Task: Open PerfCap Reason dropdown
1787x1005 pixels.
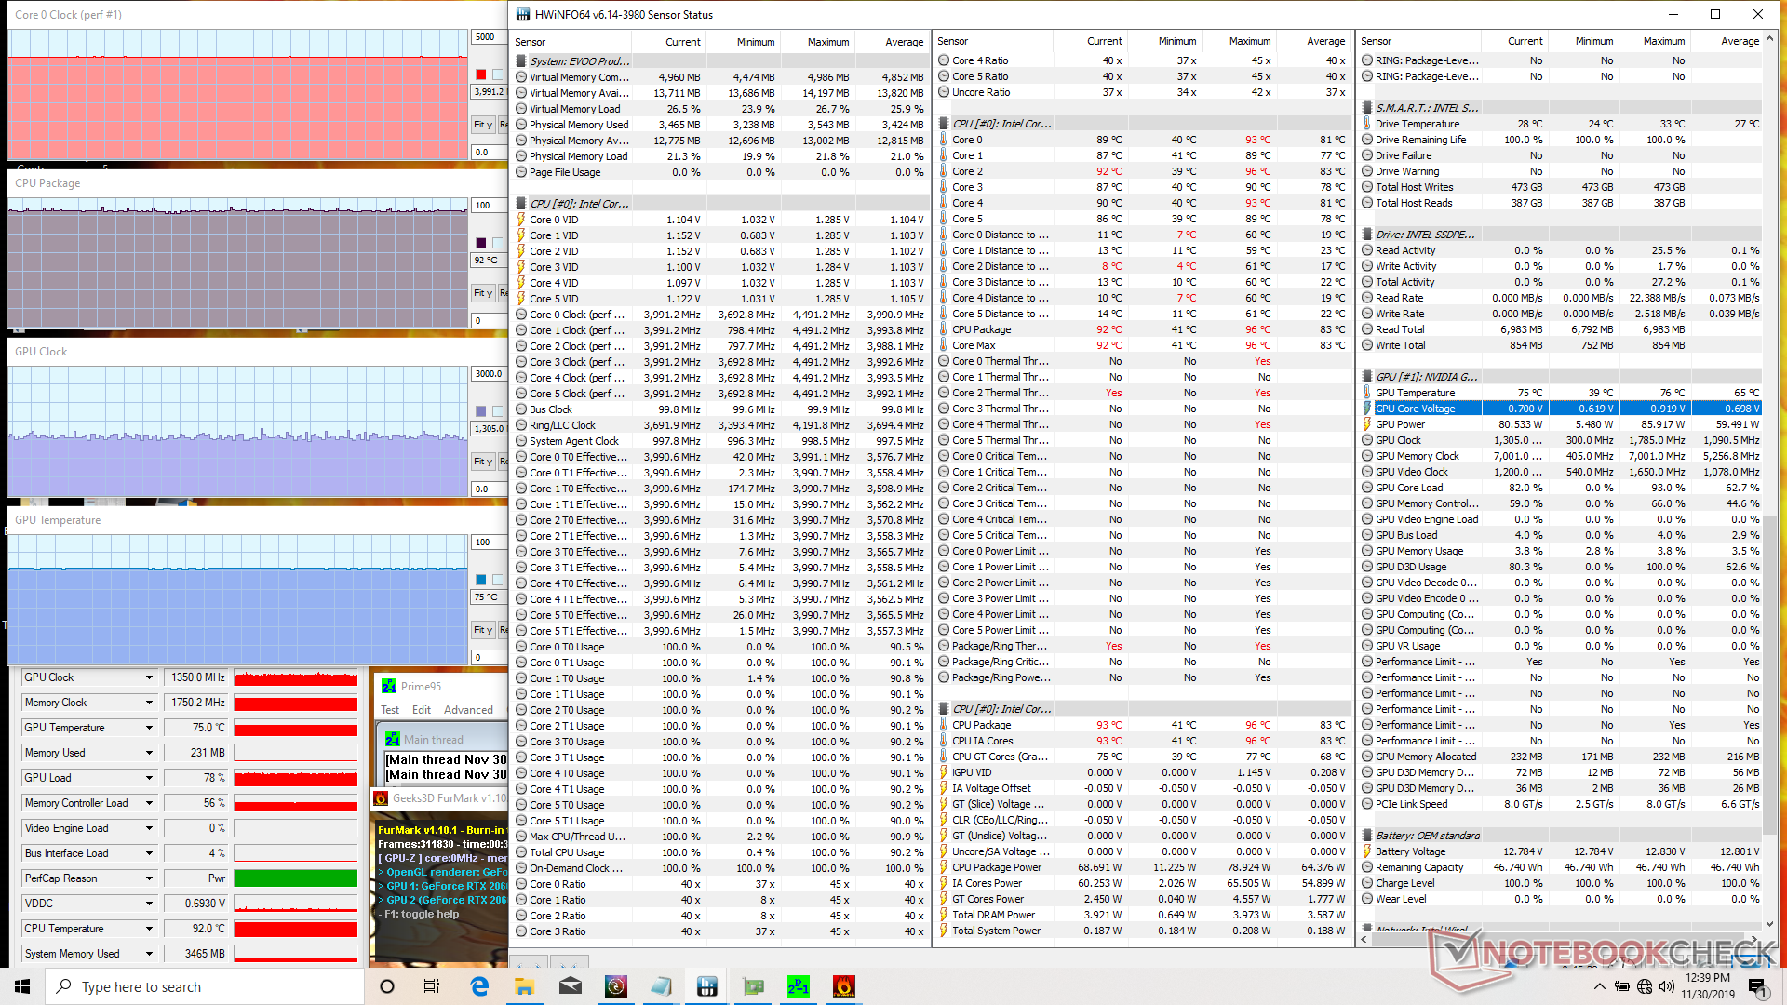Action: [149, 878]
